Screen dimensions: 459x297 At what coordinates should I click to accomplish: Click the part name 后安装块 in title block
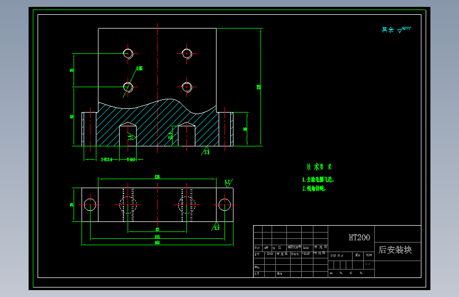click(x=395, y=249)
